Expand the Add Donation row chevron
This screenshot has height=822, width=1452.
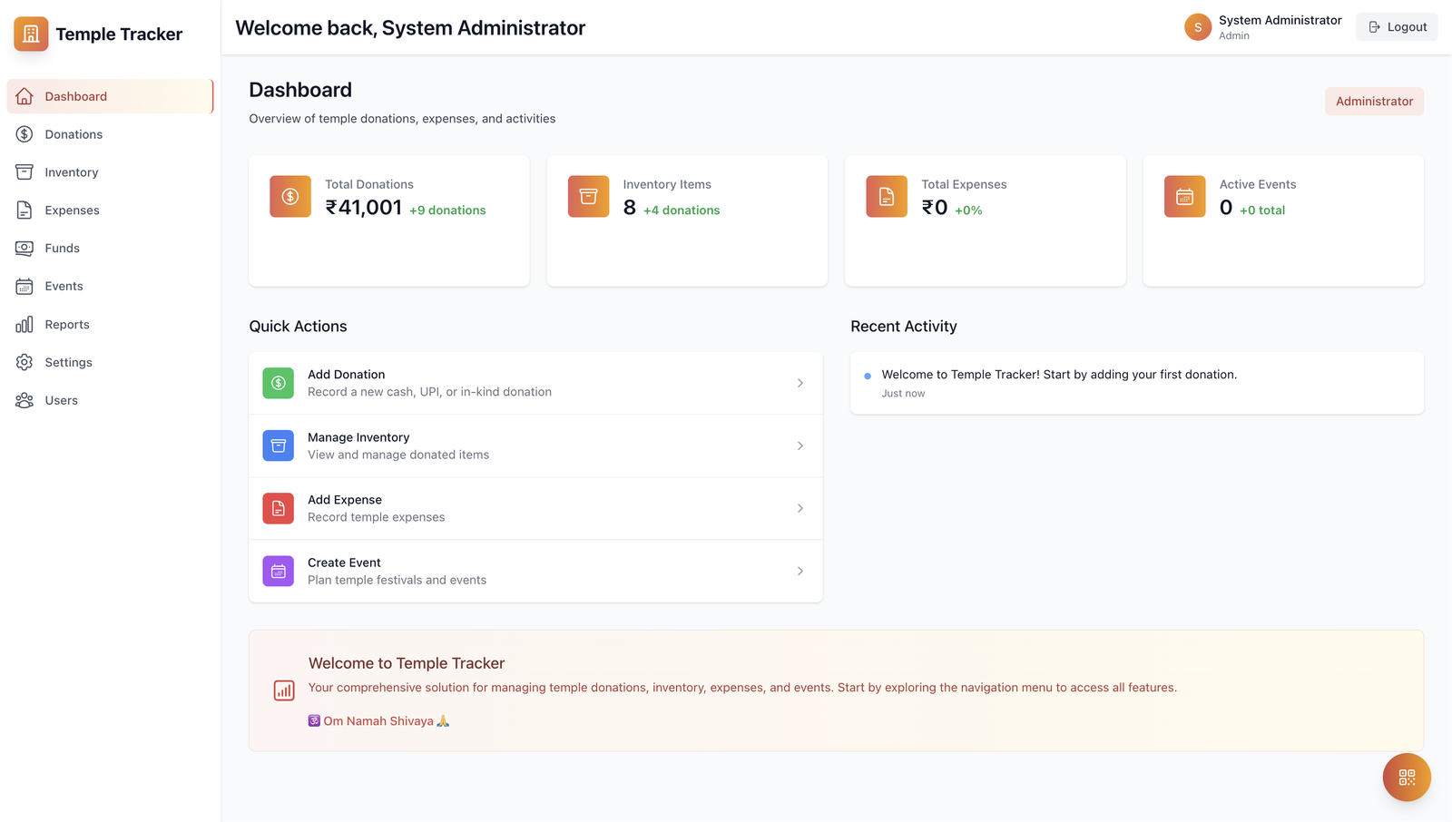tap(800, 383)
